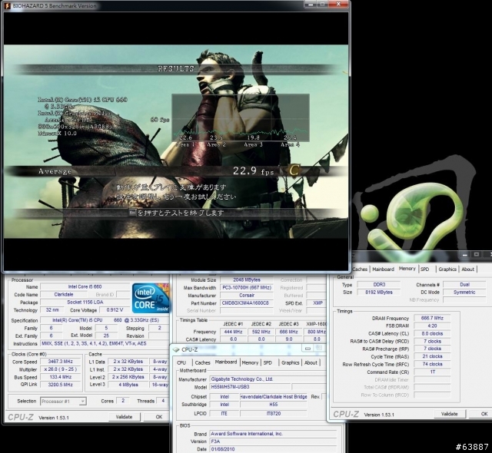492x453 pixels.
Task: Click the SPD Ext. value 'XMP'
Action: pos(317,303)
